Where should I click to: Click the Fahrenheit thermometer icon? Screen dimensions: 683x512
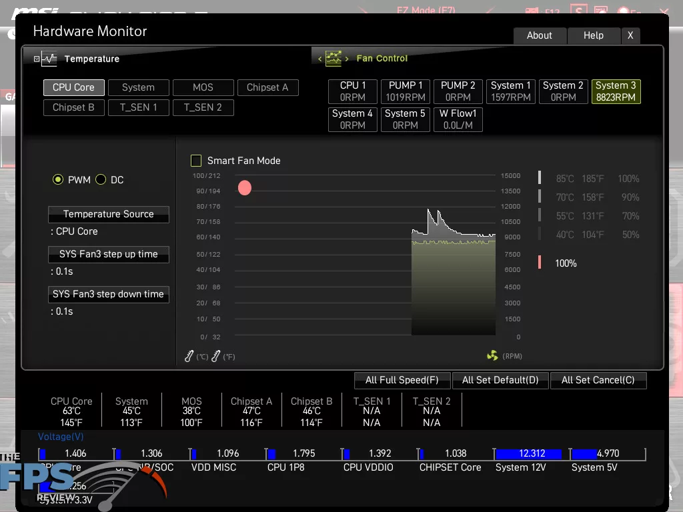[215, 356]
